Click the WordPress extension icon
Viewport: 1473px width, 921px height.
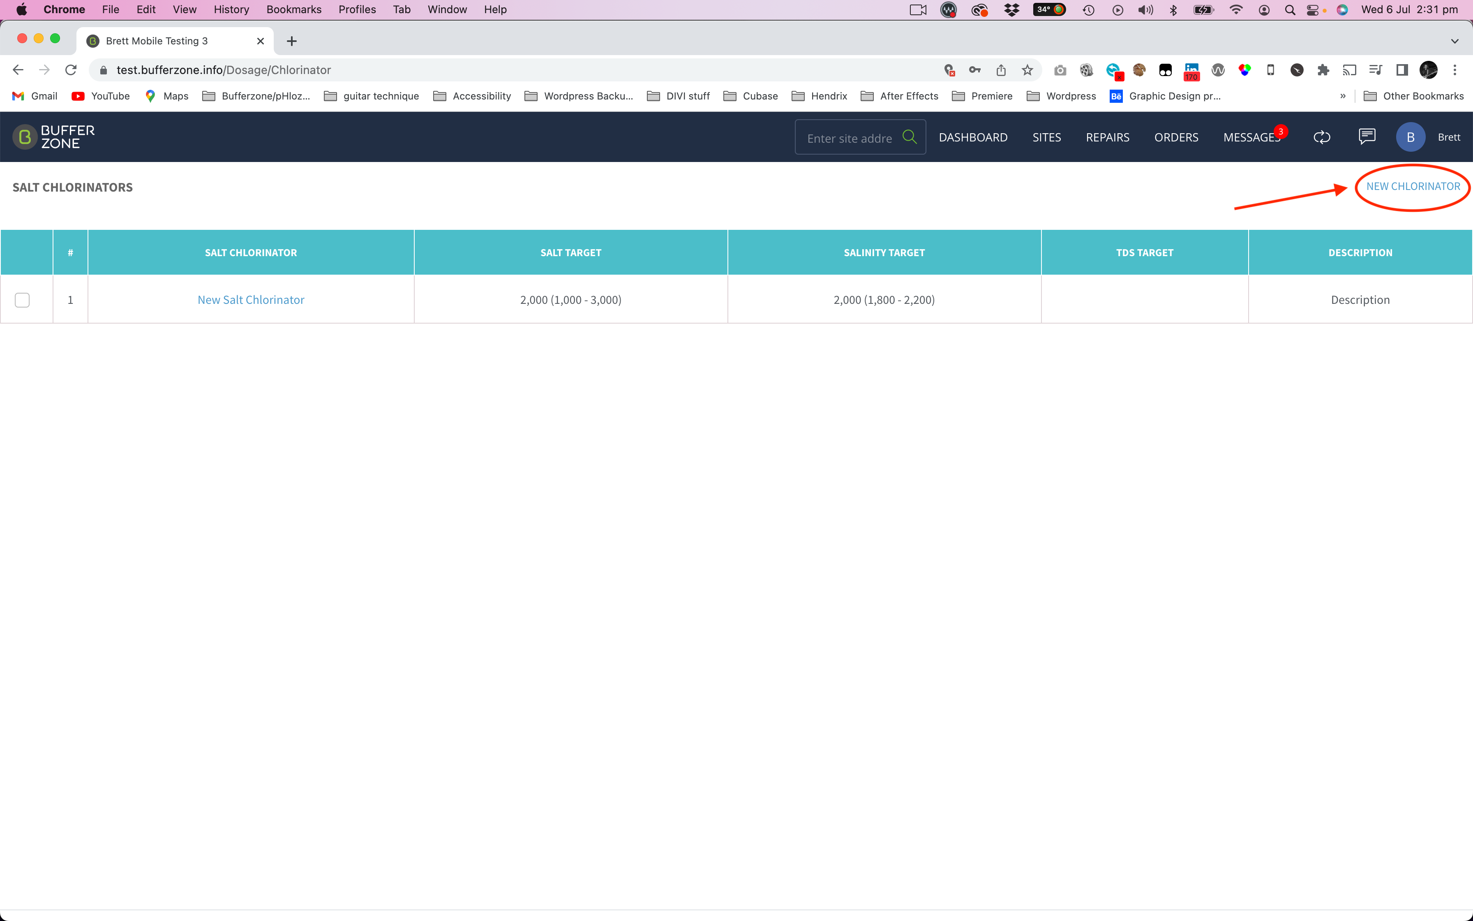click(1218, 70)
